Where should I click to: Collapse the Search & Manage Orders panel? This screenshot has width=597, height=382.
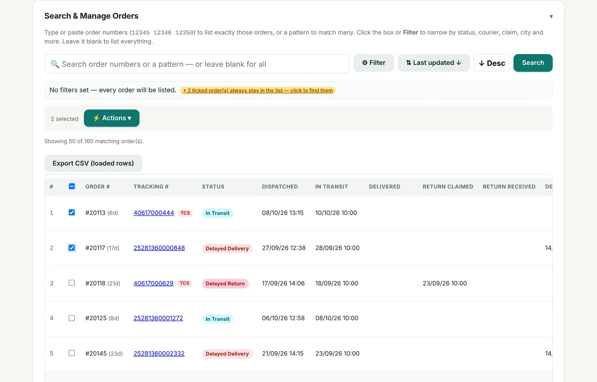click(551, 17)
